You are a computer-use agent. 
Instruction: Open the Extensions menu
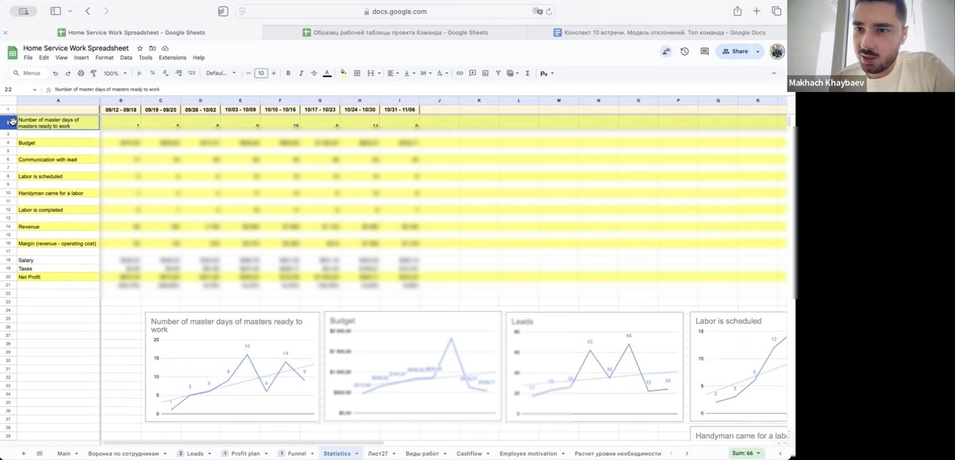172,57
